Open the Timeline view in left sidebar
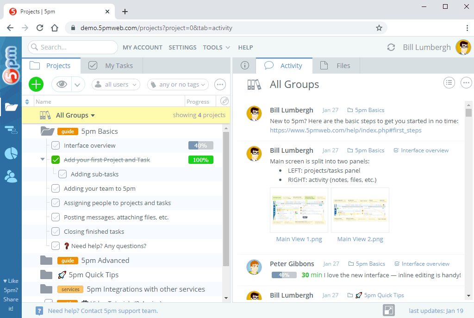 coord(11,130)
